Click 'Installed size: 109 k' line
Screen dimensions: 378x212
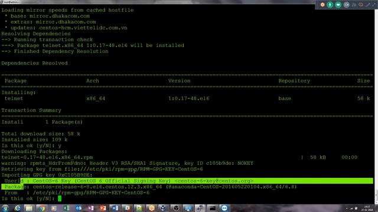34,140
